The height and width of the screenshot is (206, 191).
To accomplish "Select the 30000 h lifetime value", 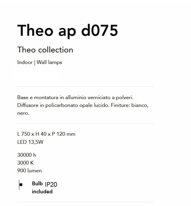I will pos(27,155).
